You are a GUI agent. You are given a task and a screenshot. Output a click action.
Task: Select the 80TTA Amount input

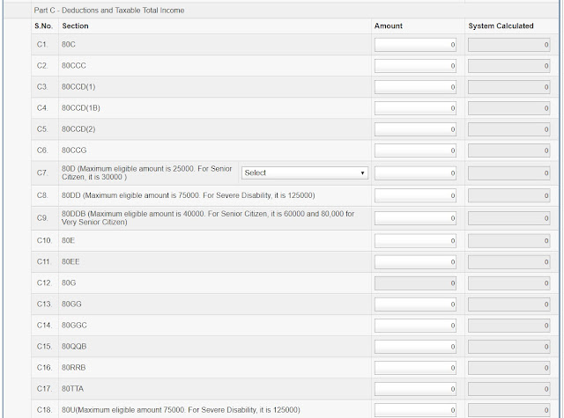click(416, 389)
